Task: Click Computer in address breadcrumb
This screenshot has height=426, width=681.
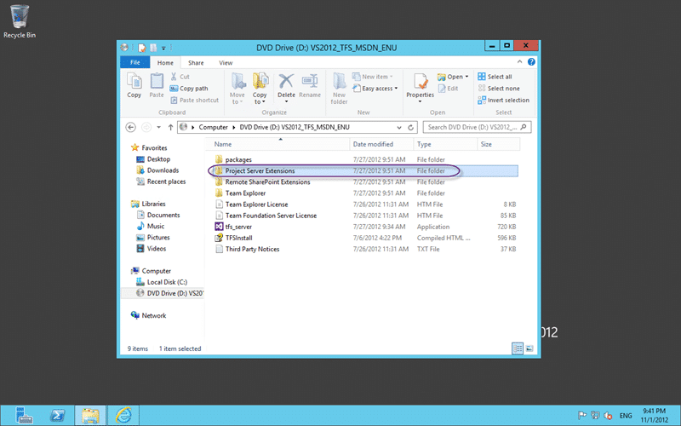Action: point(213,127)
